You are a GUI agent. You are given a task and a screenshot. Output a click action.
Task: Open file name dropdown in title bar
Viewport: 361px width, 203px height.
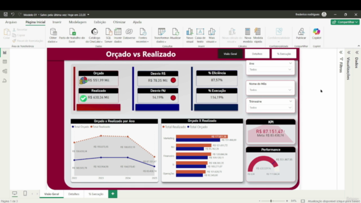click(88, 15)
